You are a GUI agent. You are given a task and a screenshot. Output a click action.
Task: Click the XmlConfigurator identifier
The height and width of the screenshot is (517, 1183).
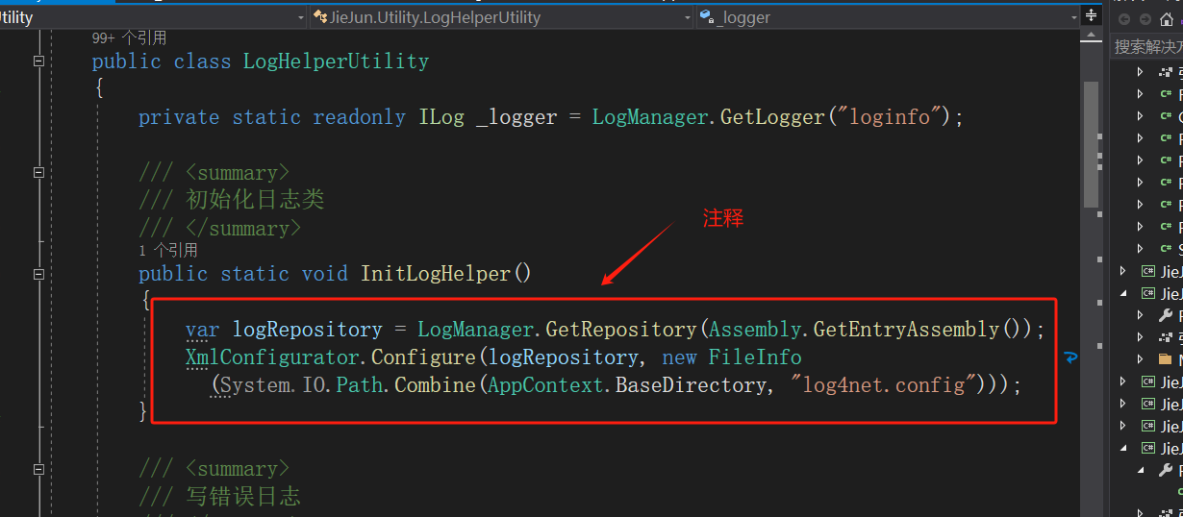[272, 357]
